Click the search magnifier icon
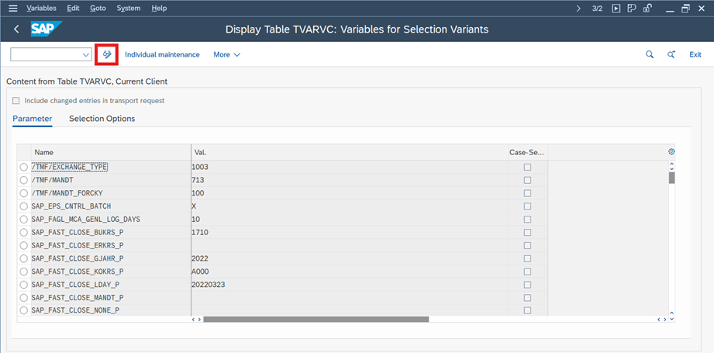The width and height of the screenshot is (714, 353). 650,54
